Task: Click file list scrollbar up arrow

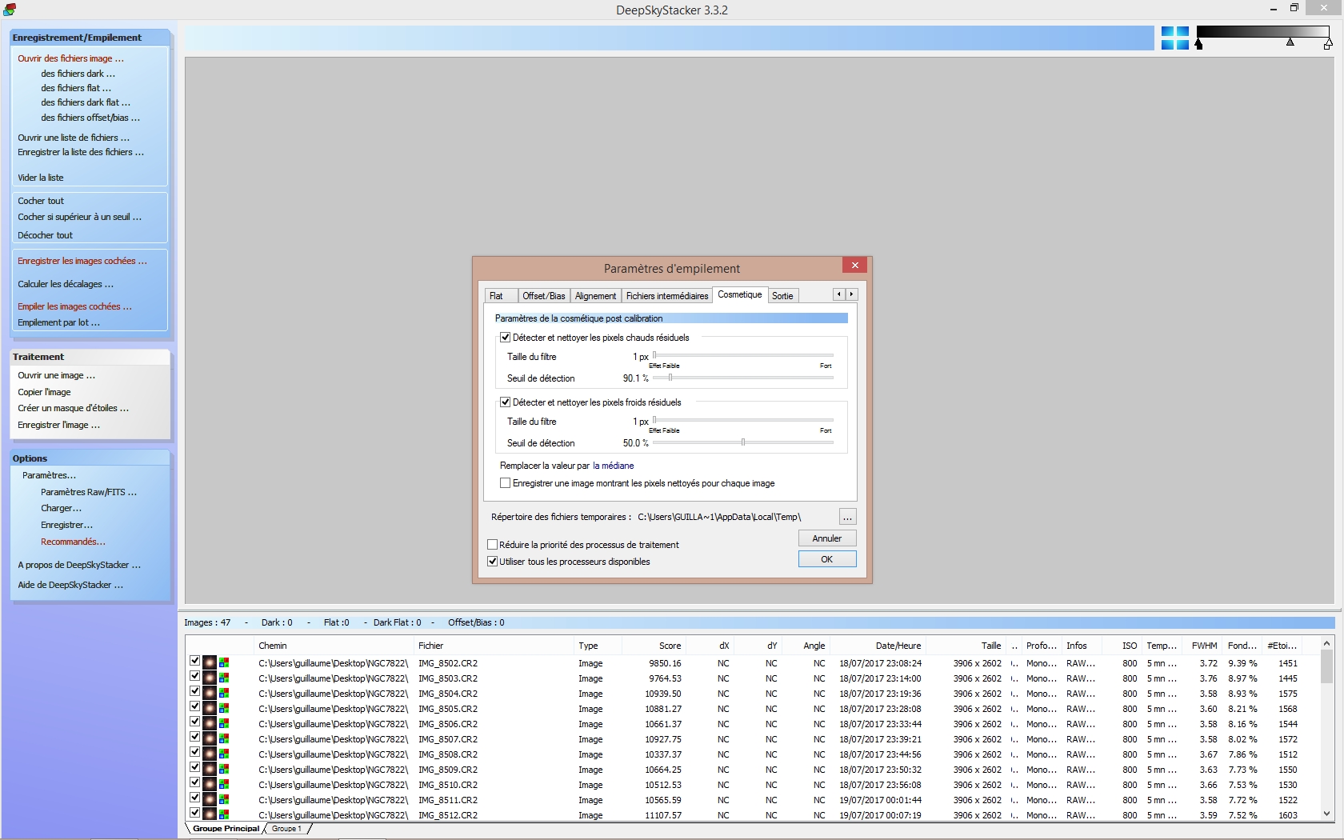Action: (1326, 643)
